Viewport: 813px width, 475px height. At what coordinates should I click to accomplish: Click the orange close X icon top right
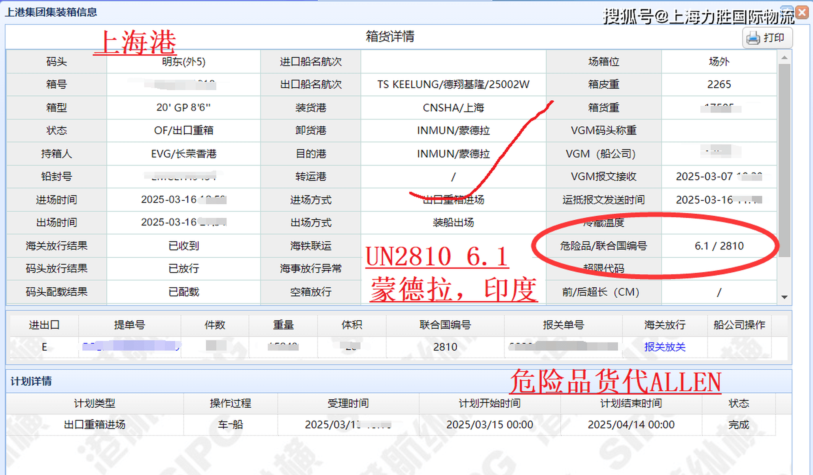(803, 12)
